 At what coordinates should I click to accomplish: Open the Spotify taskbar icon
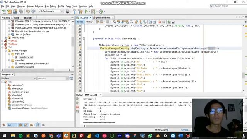click(20, 136)
